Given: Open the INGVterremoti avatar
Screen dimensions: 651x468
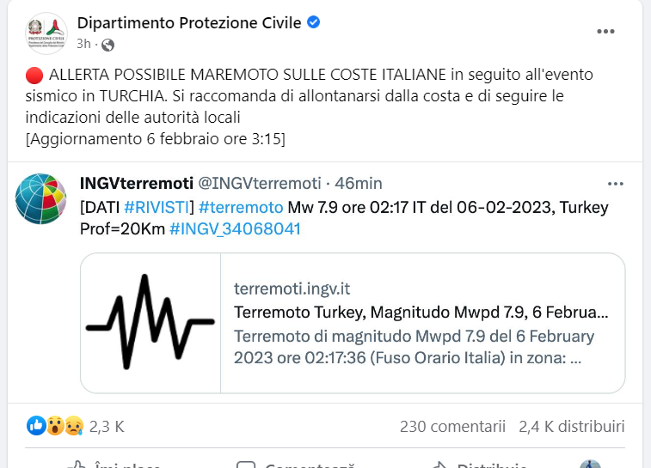Looking at the screenshot, I should coord(40,198).
